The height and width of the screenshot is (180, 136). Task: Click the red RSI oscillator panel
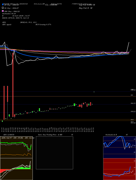click(x=119, y=169)
